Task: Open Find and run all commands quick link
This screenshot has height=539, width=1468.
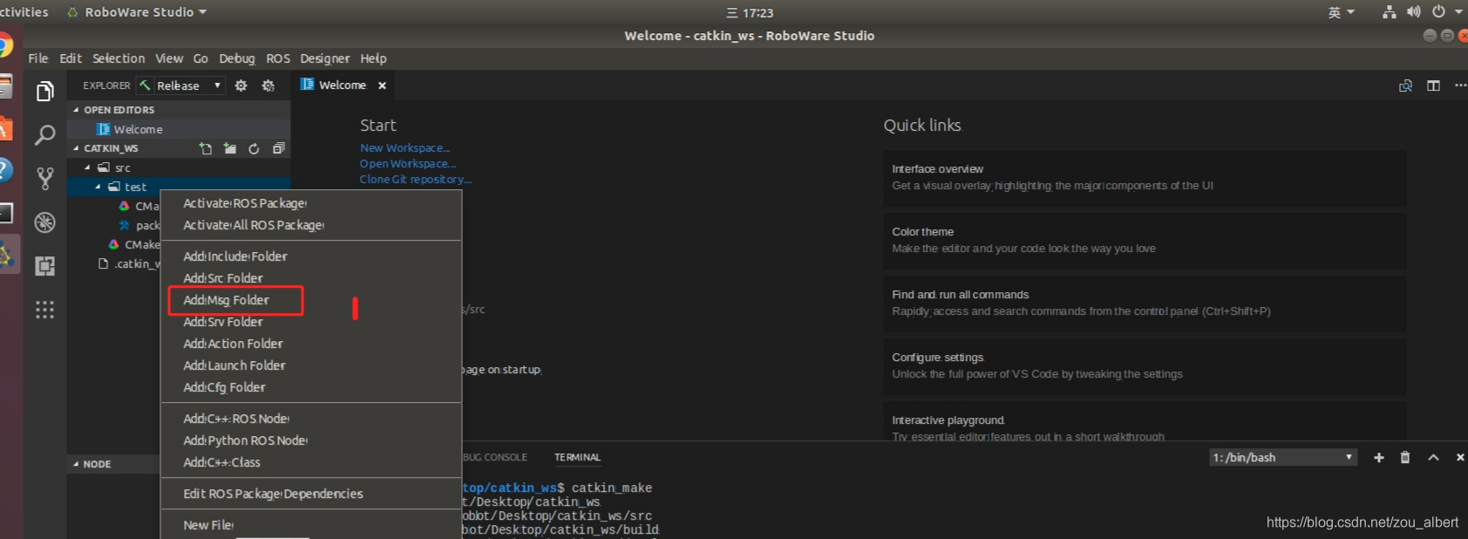Action: tap(1145, 304)
